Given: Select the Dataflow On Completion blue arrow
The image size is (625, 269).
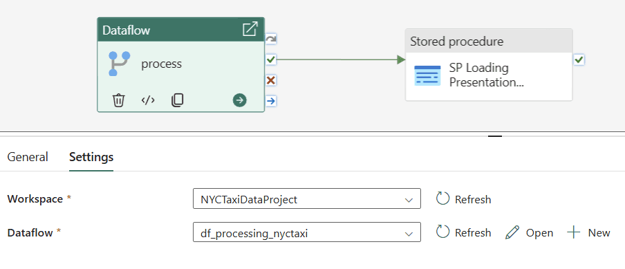Looking at the screenshot, I should pyautogui.click(x=270, y=101).
